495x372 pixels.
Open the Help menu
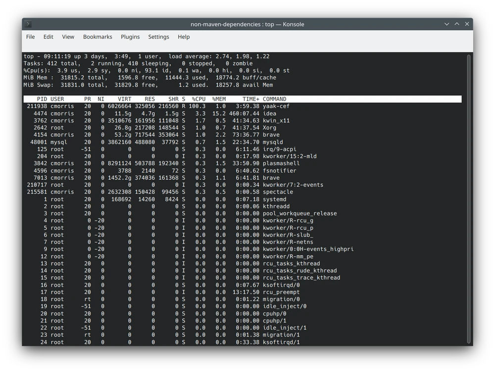(x=184, y=37)
